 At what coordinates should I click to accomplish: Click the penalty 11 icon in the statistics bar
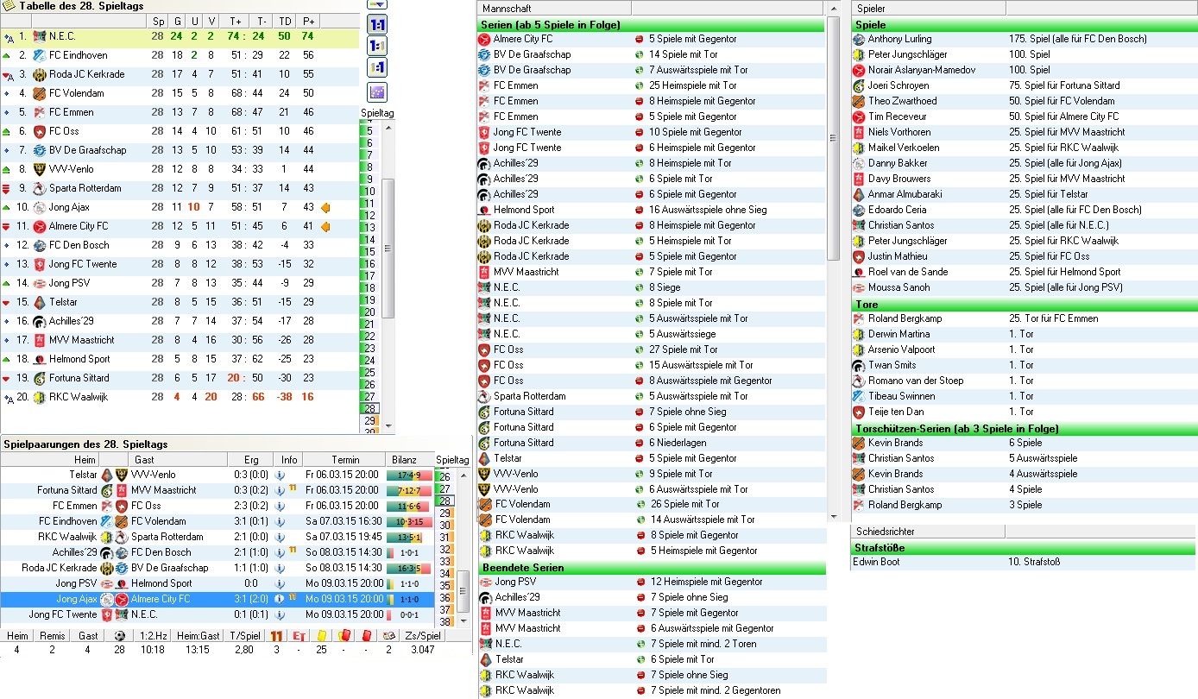point(277,636)
